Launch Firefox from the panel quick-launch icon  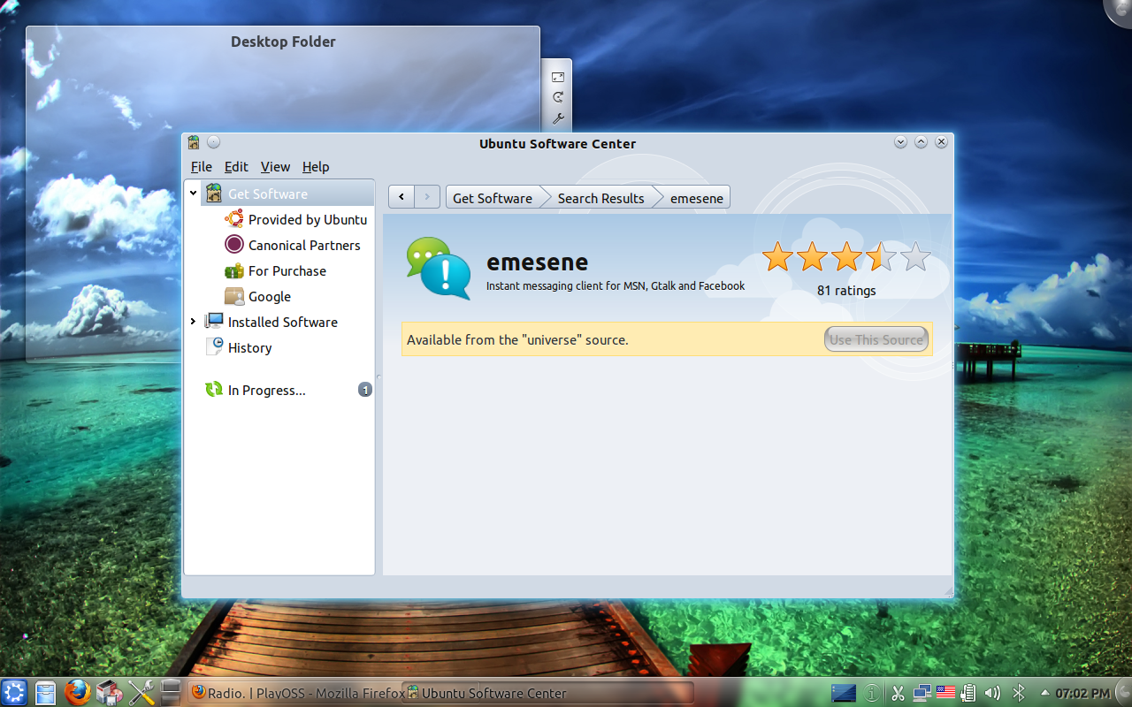[x=78, y=693]
